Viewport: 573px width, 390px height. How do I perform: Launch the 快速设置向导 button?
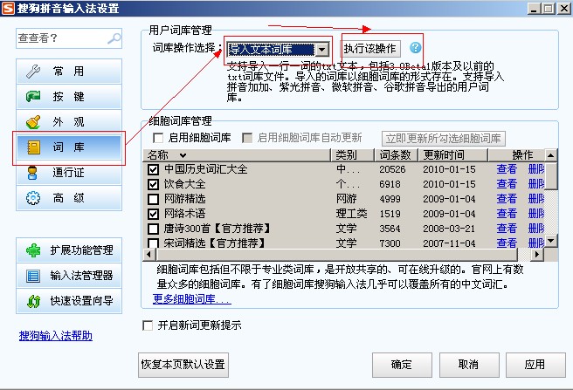click(x=69, y=301)
